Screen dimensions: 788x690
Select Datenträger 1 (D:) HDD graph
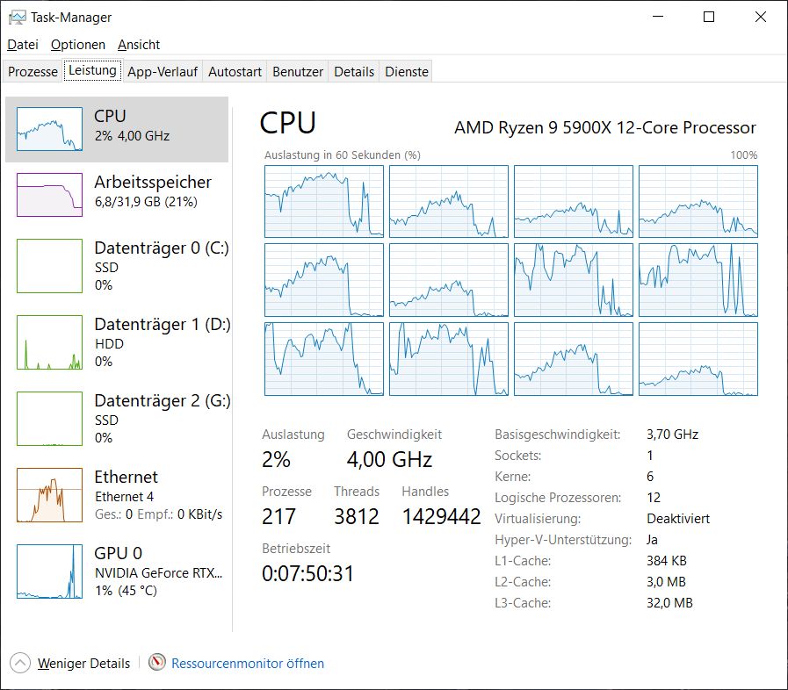49,342
